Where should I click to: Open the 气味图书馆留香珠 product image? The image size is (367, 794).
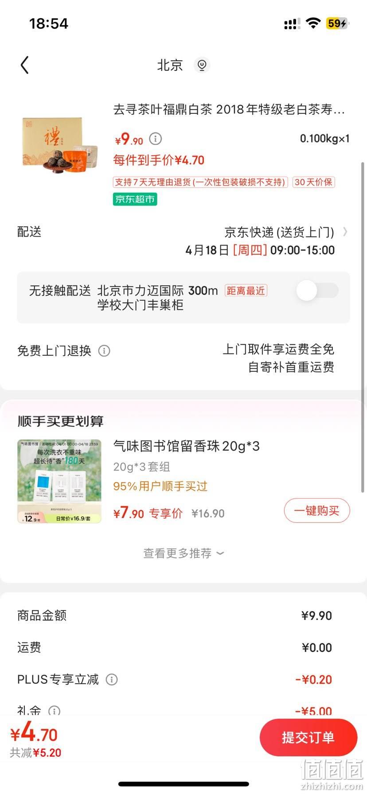59,481
